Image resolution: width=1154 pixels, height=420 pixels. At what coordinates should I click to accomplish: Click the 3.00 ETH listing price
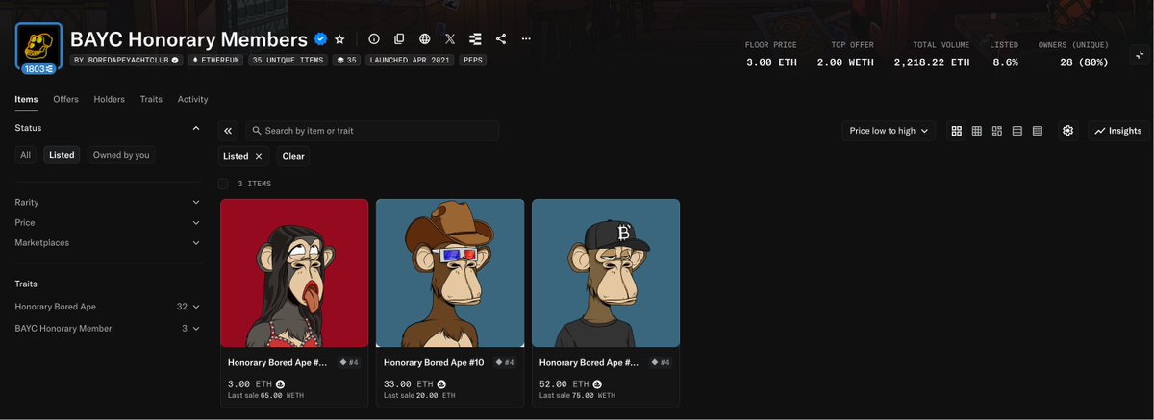(x=250, y=383)
